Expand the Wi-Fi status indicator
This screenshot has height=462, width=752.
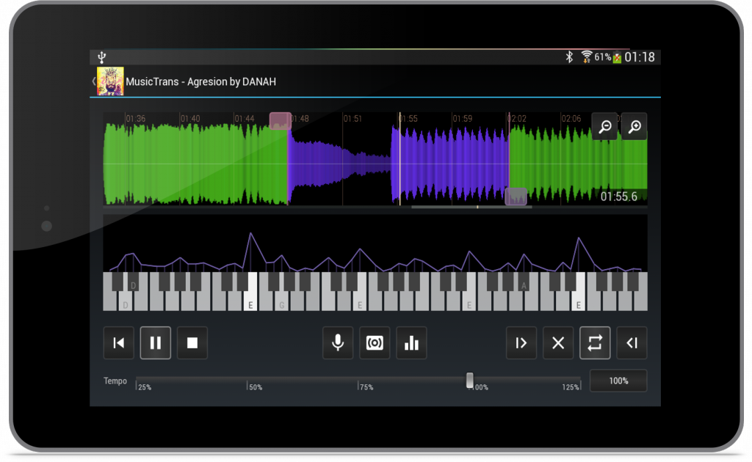585,56
